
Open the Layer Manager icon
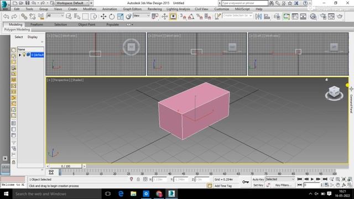click(x=277, y=17)
